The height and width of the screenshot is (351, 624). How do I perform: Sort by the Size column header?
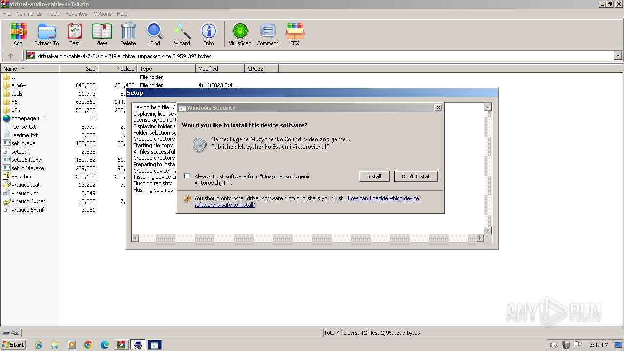coord(78,69)
